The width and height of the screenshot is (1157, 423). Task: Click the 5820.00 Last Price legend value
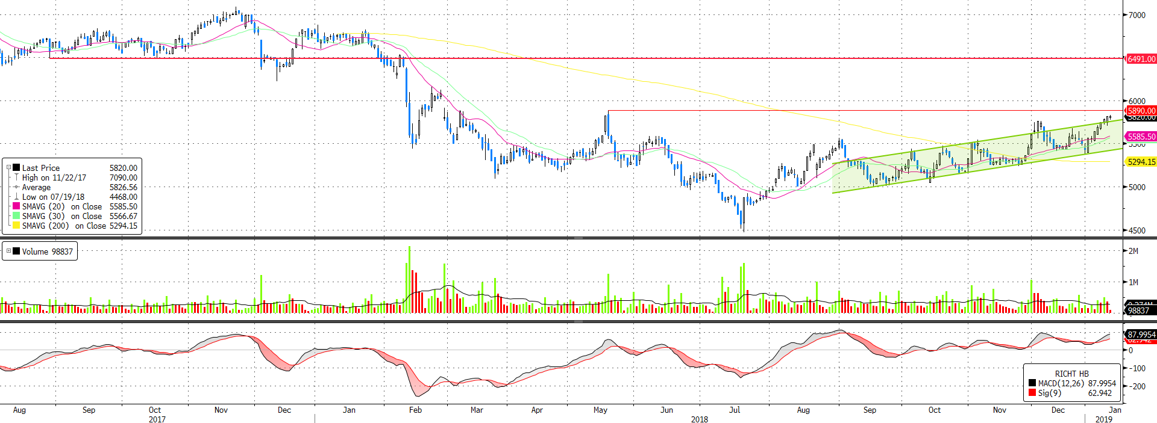(x=123, y=168)
